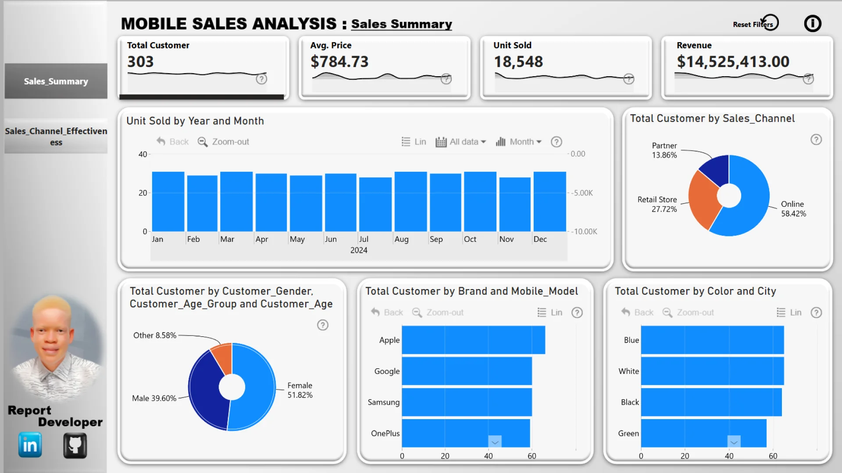This screenshot has height=473, width=842.
Task: Open the All data dropdown
Action: 461,142
